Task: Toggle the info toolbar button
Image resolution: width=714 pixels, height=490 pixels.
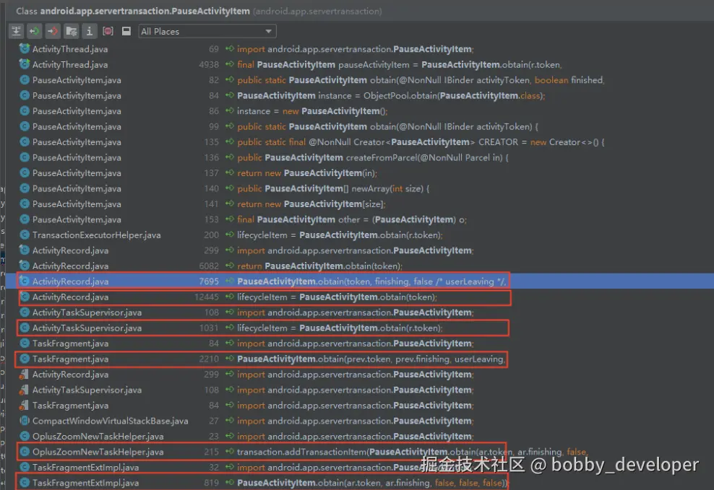Action: 90,31
